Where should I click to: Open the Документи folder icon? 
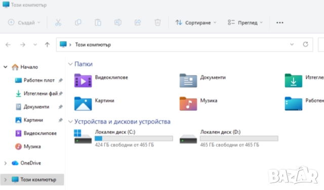[188, 80]
